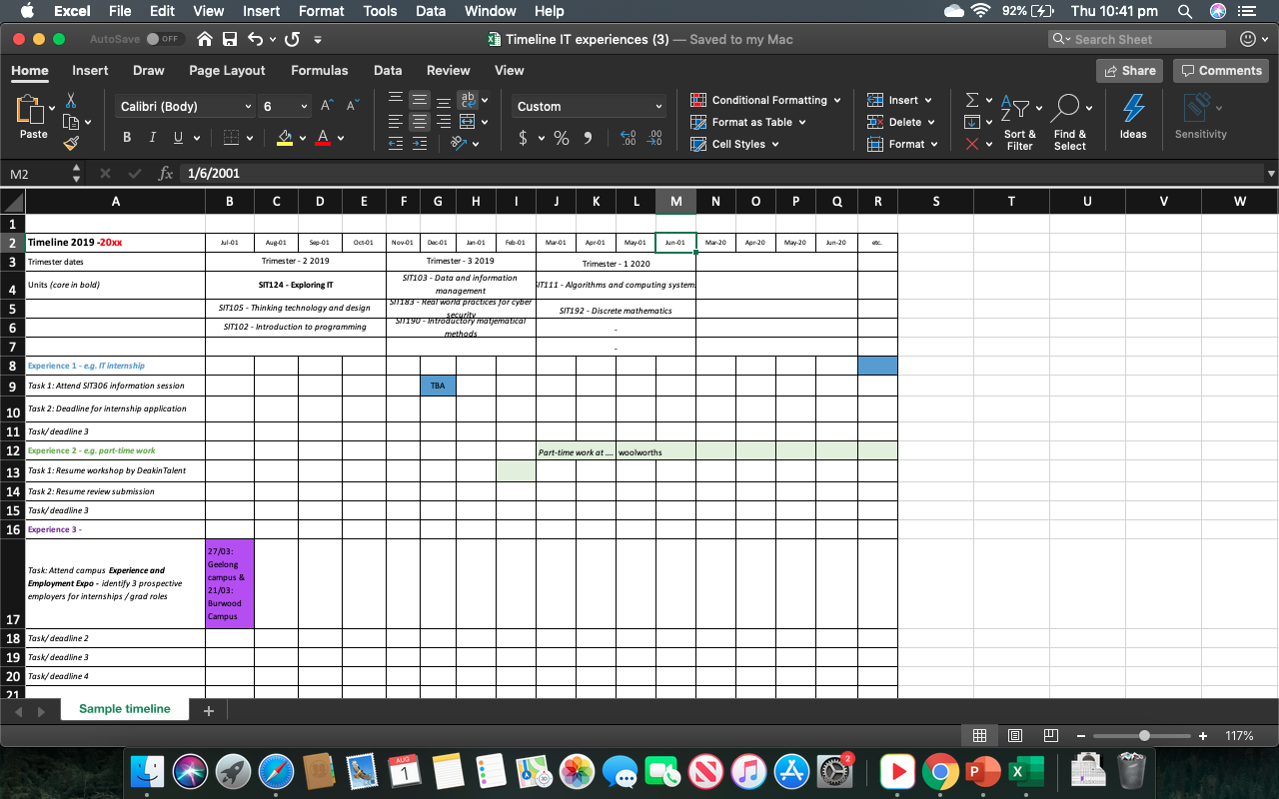1279x799 pixels.
Task: Open Sort & Filter tool
Action: (x=1019, y=118)
